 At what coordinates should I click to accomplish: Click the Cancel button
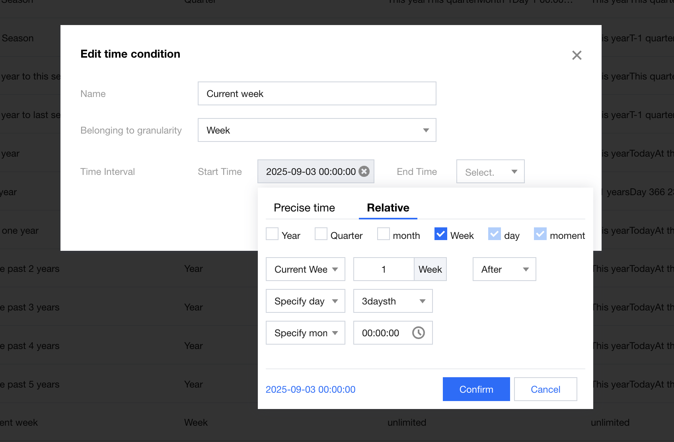click(545, 389)
